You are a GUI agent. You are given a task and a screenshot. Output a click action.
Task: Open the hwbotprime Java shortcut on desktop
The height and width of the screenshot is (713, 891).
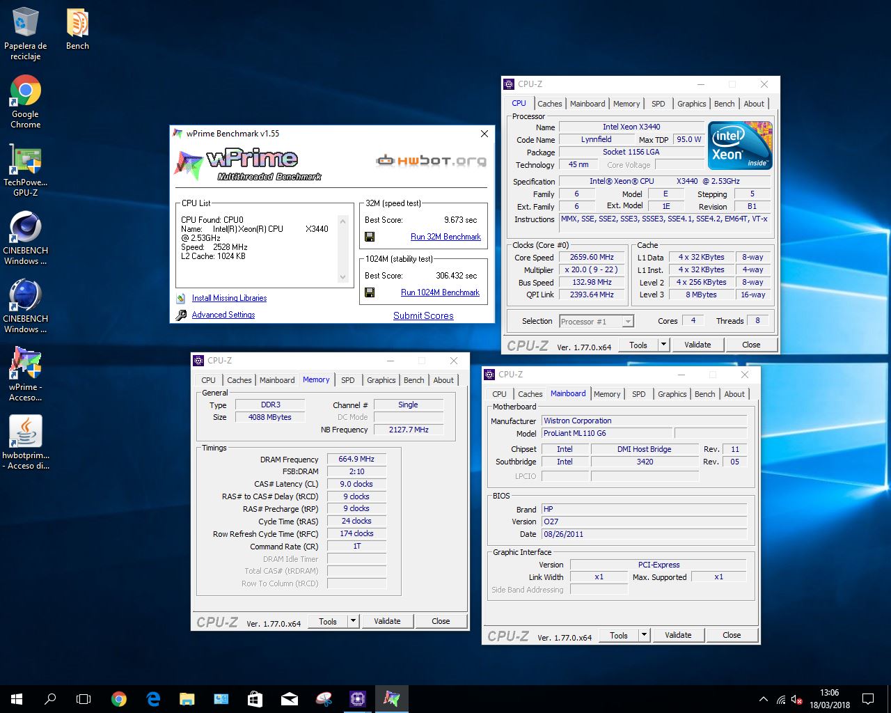pos(25,443)
